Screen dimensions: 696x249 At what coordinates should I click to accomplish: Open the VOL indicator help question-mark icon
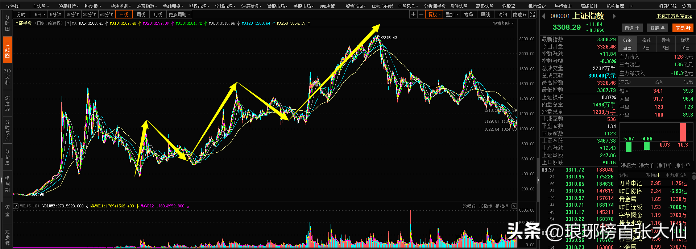pyautogui.click(x=16, y=206)
